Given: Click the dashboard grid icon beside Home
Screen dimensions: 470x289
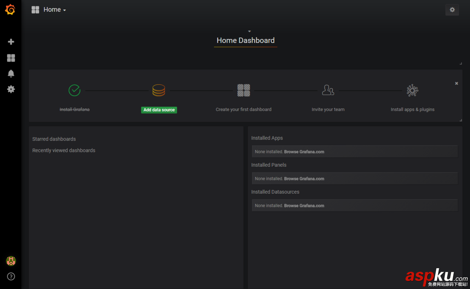Looking at the screenshot, I should point(35,10).
